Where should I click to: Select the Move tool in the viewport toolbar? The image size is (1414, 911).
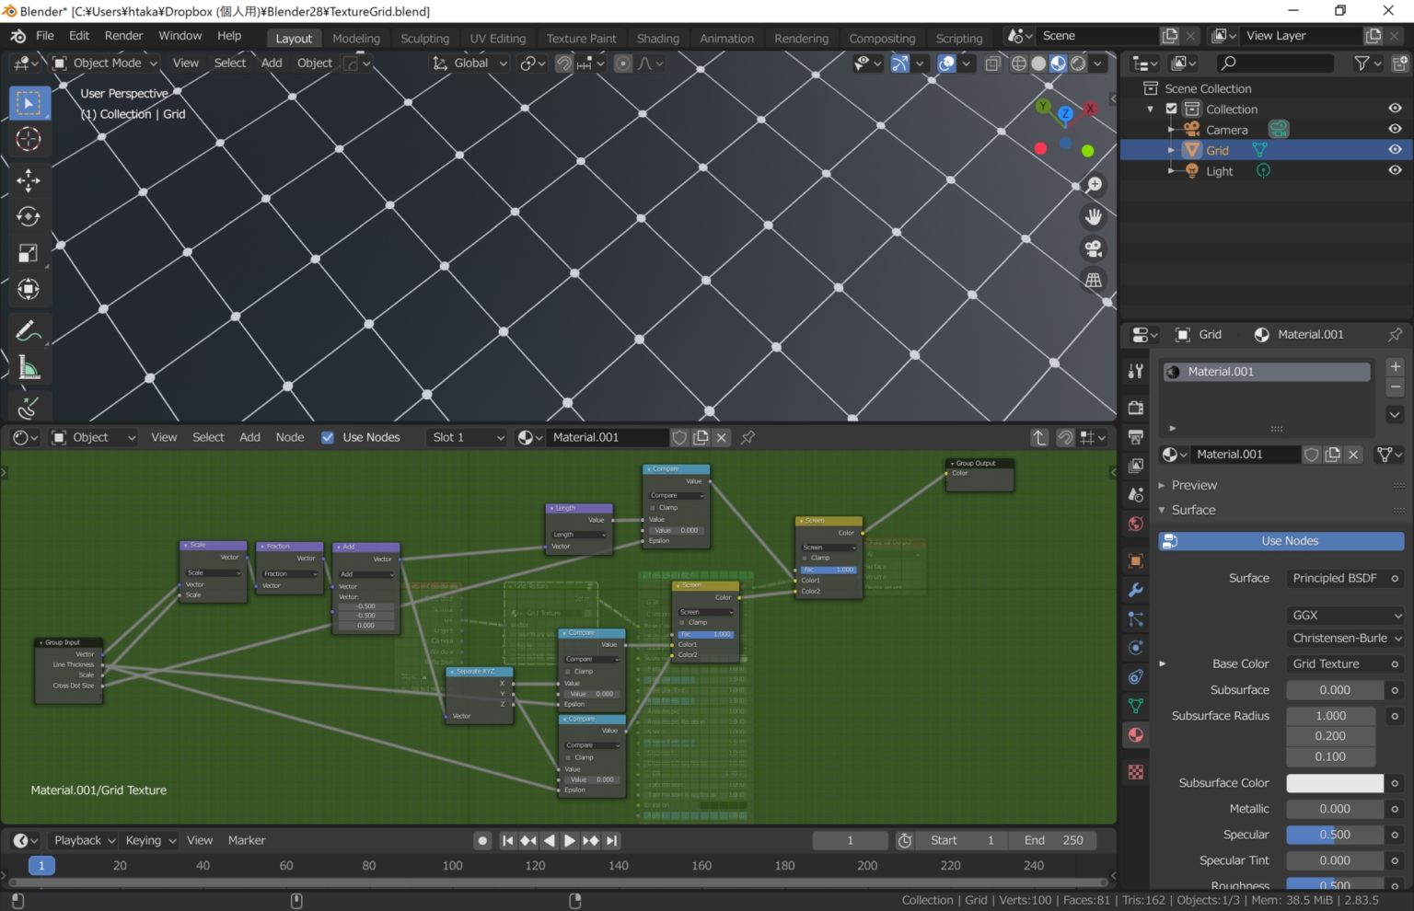[29, 179]
